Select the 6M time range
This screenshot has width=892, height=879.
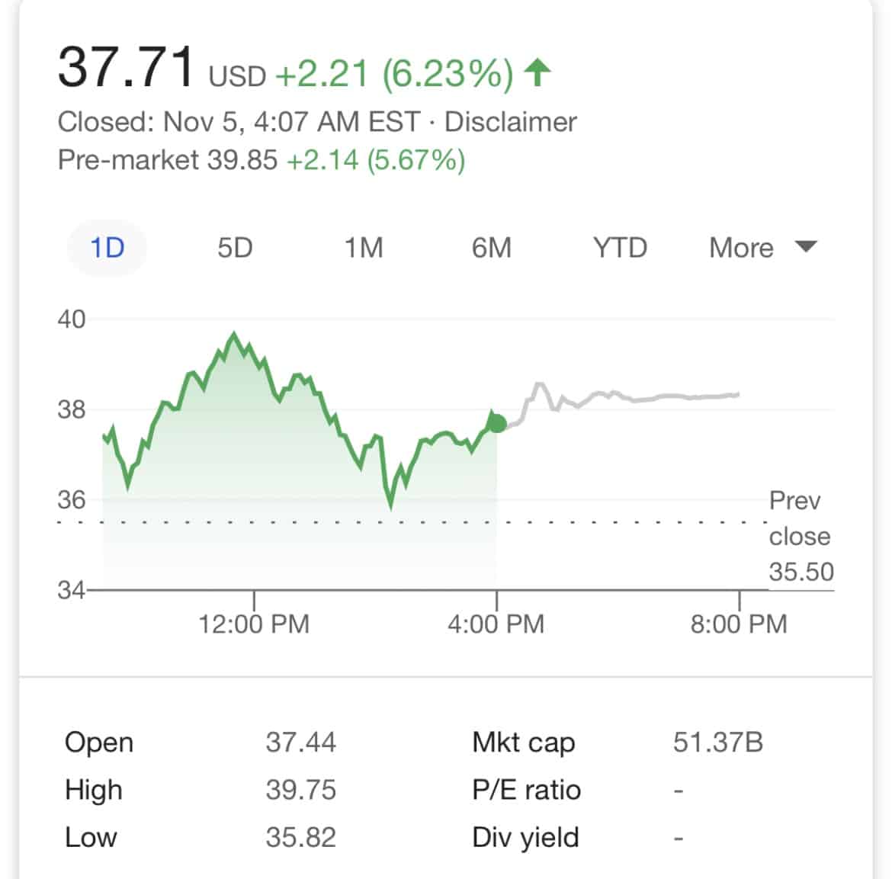click(x=492, y=247)
